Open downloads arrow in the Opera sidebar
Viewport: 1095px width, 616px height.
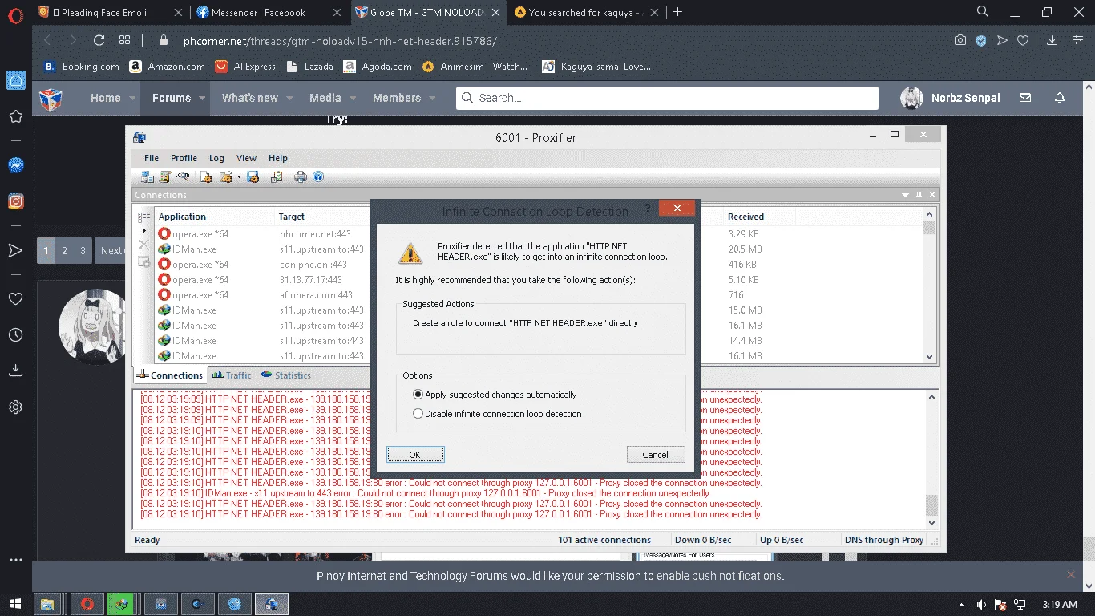[x=15, y=371]
